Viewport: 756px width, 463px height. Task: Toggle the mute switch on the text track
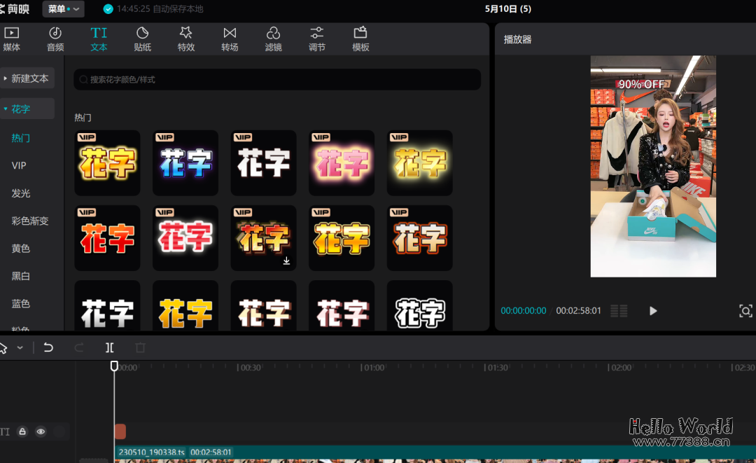click(x=59, y=431)
